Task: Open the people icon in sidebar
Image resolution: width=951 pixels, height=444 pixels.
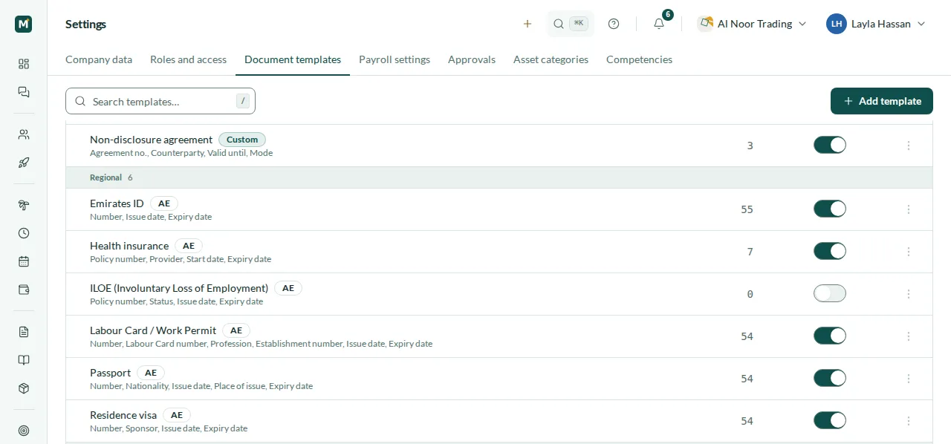Action: click(24, 134)
